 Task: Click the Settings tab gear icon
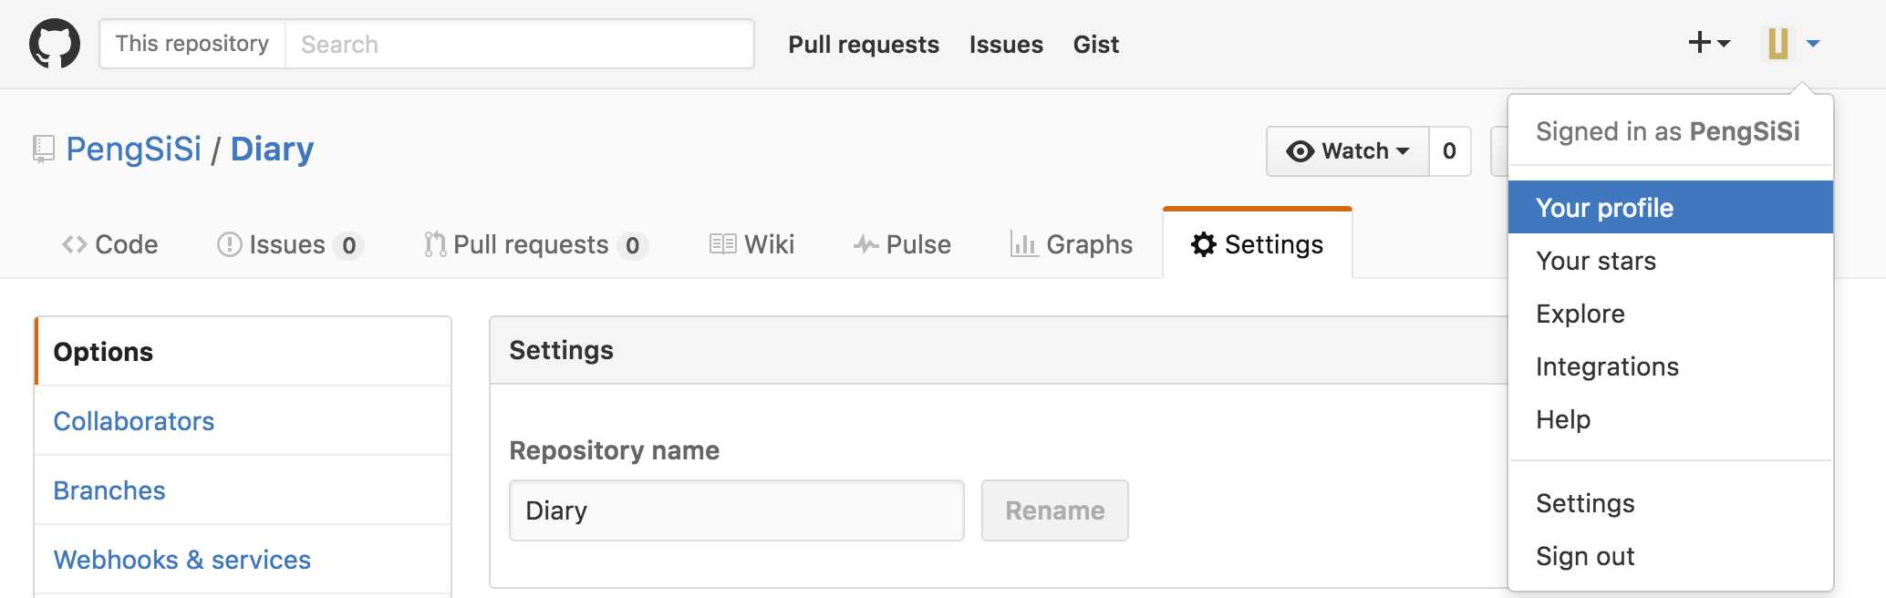point(1204,244)
